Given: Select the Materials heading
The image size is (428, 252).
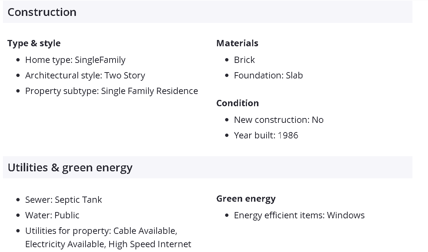Looking at the screenshot, I should (x=237, y=43).
